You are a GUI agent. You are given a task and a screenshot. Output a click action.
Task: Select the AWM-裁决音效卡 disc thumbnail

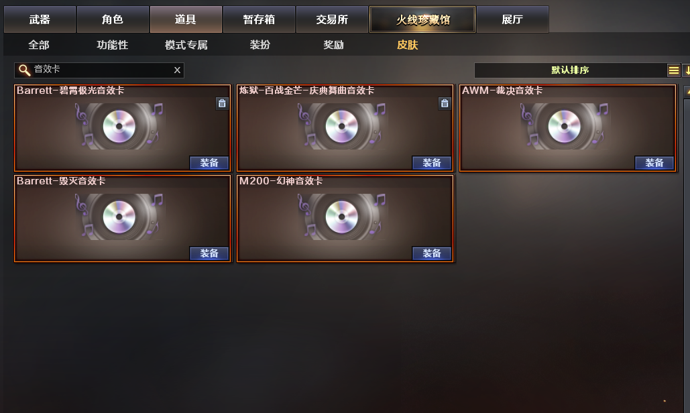click(564, 126)
